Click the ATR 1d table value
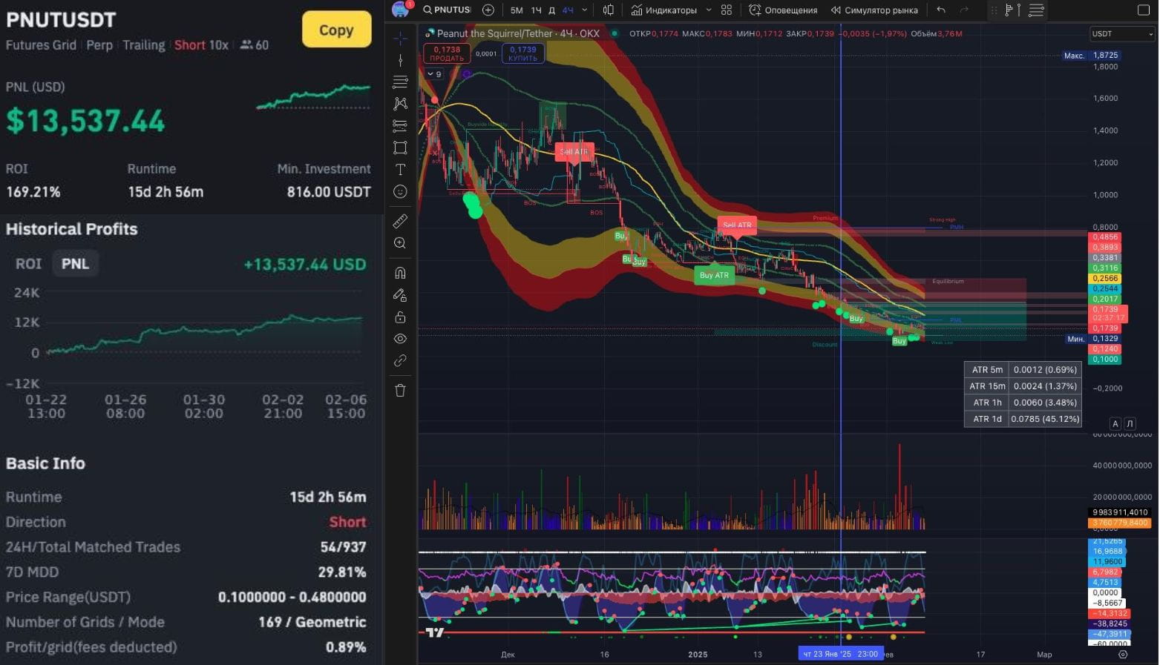The image size is (1160, 665). point(1045,419)
